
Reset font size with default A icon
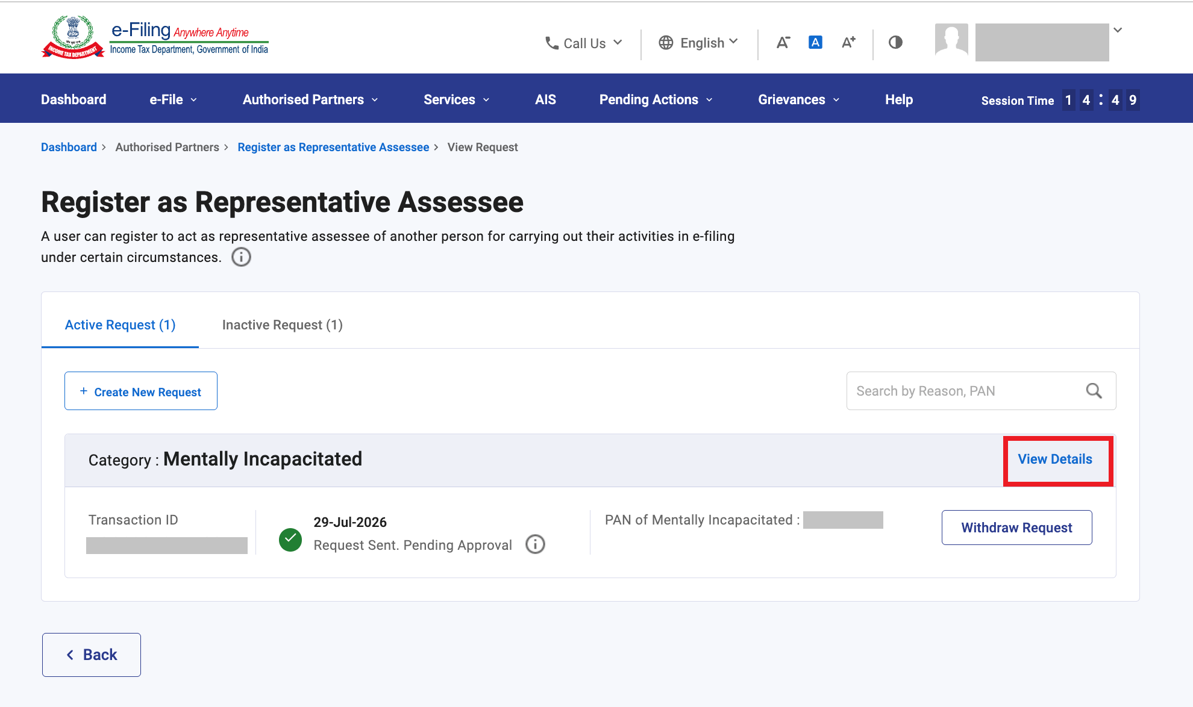click(815, 42)
